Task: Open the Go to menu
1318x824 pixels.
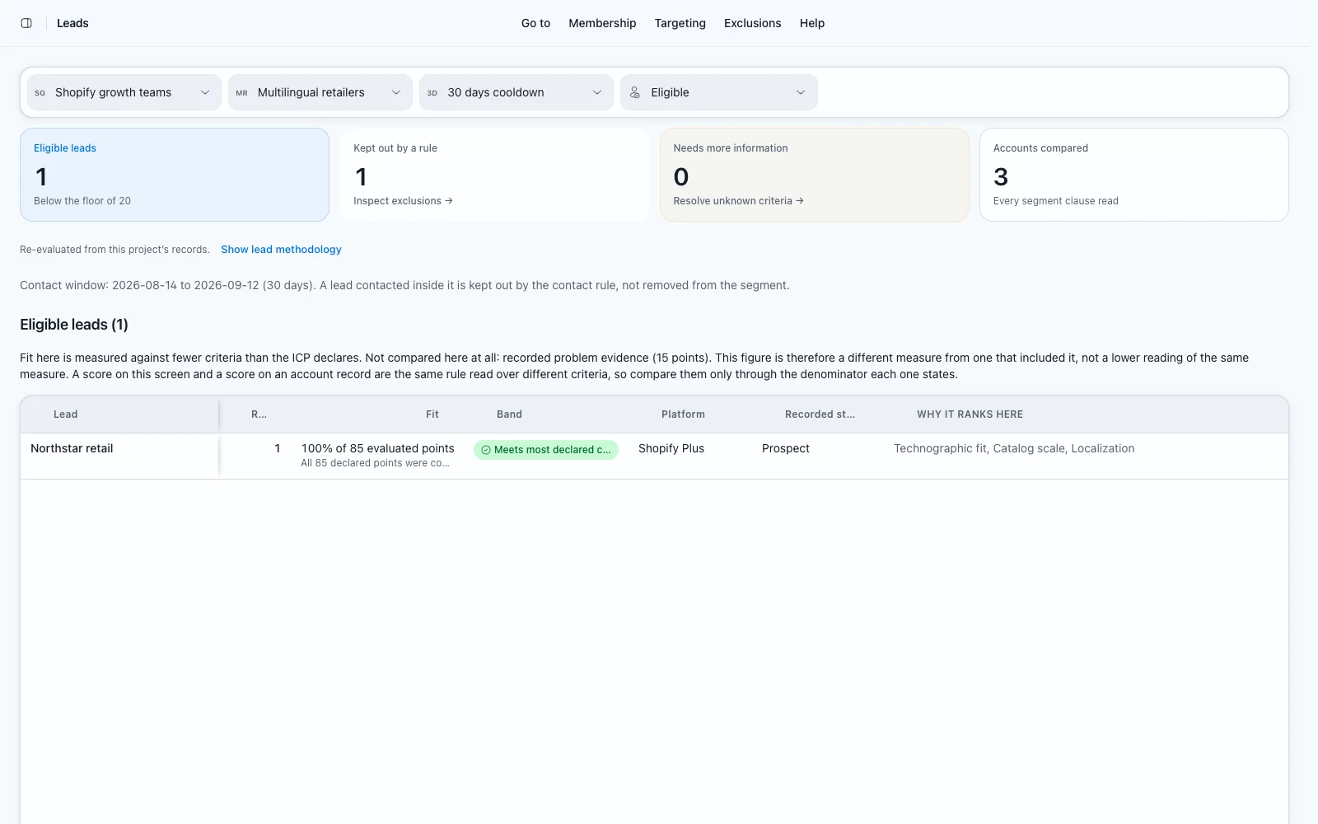Action: pos(535,23)
